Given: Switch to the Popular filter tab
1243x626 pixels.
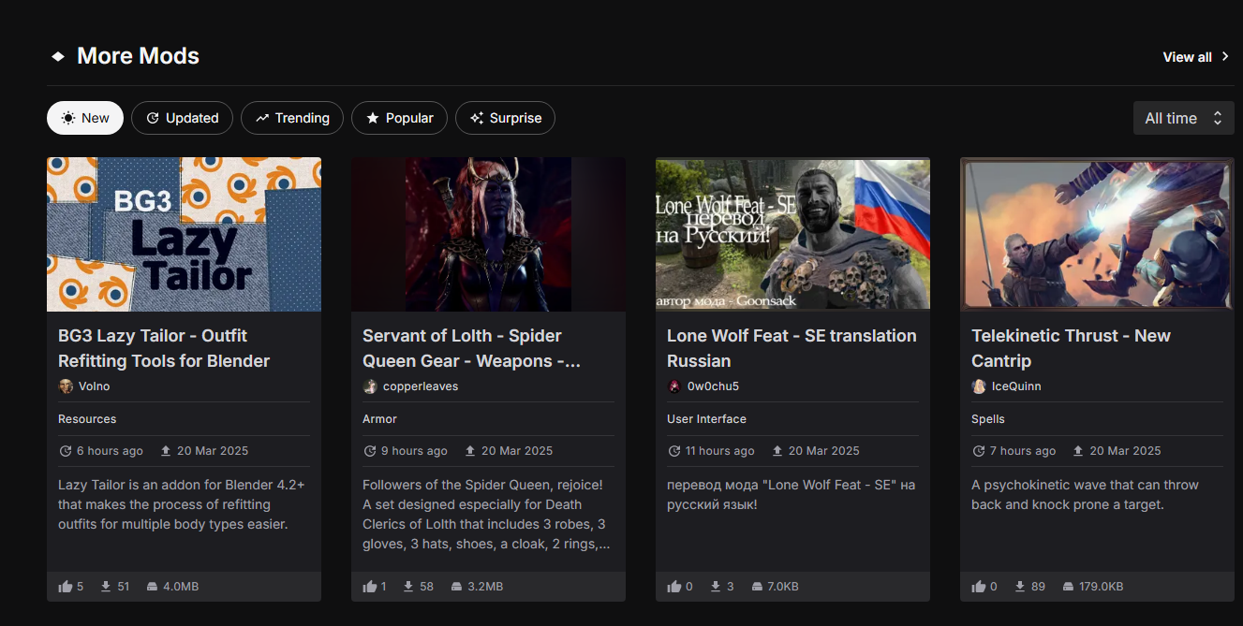Looking at the screenshot, I should tap(399, 118).
